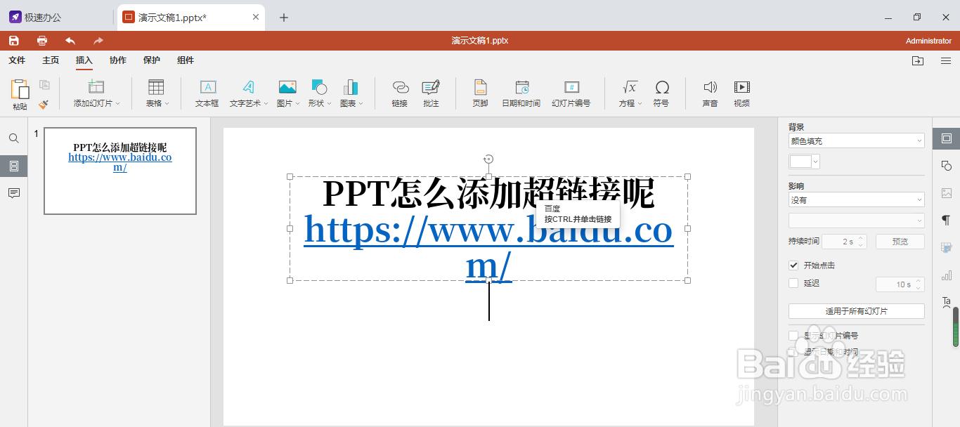Click the Image (图片) icon

click(287, 87)
